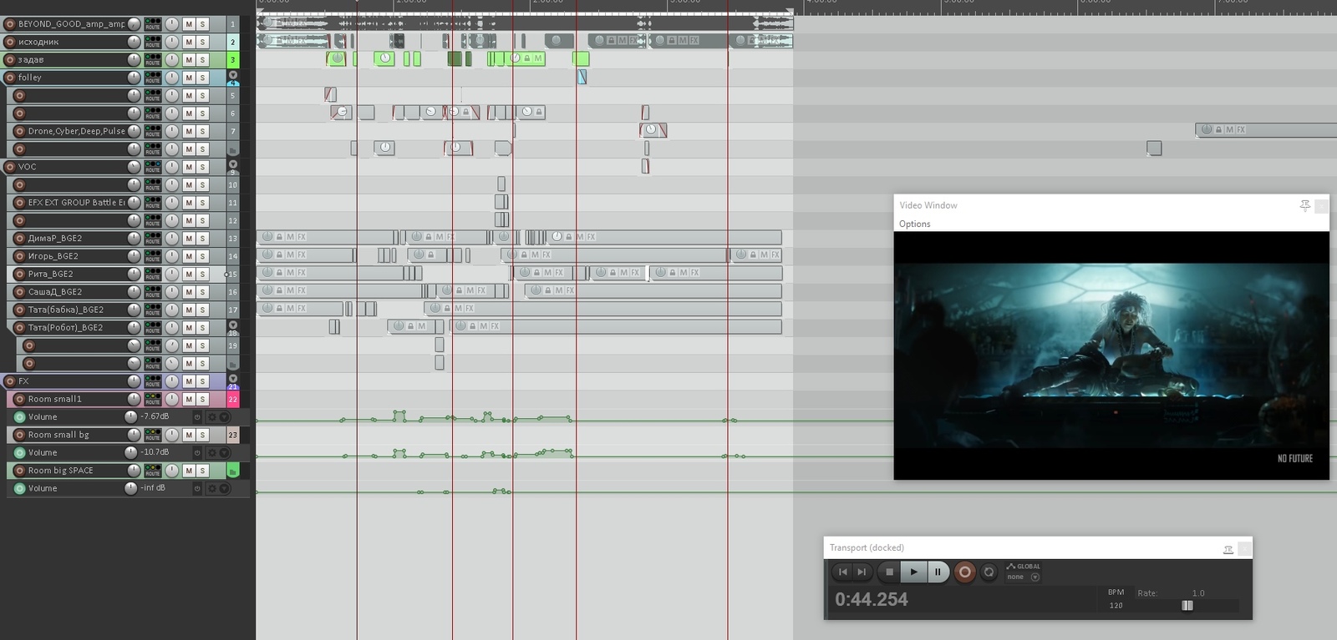Select track number 22 pink tab
This screenshot has height=640, width=1337.
233,399
